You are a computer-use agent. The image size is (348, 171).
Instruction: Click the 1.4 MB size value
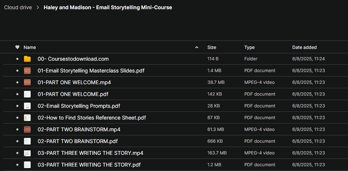214,71
